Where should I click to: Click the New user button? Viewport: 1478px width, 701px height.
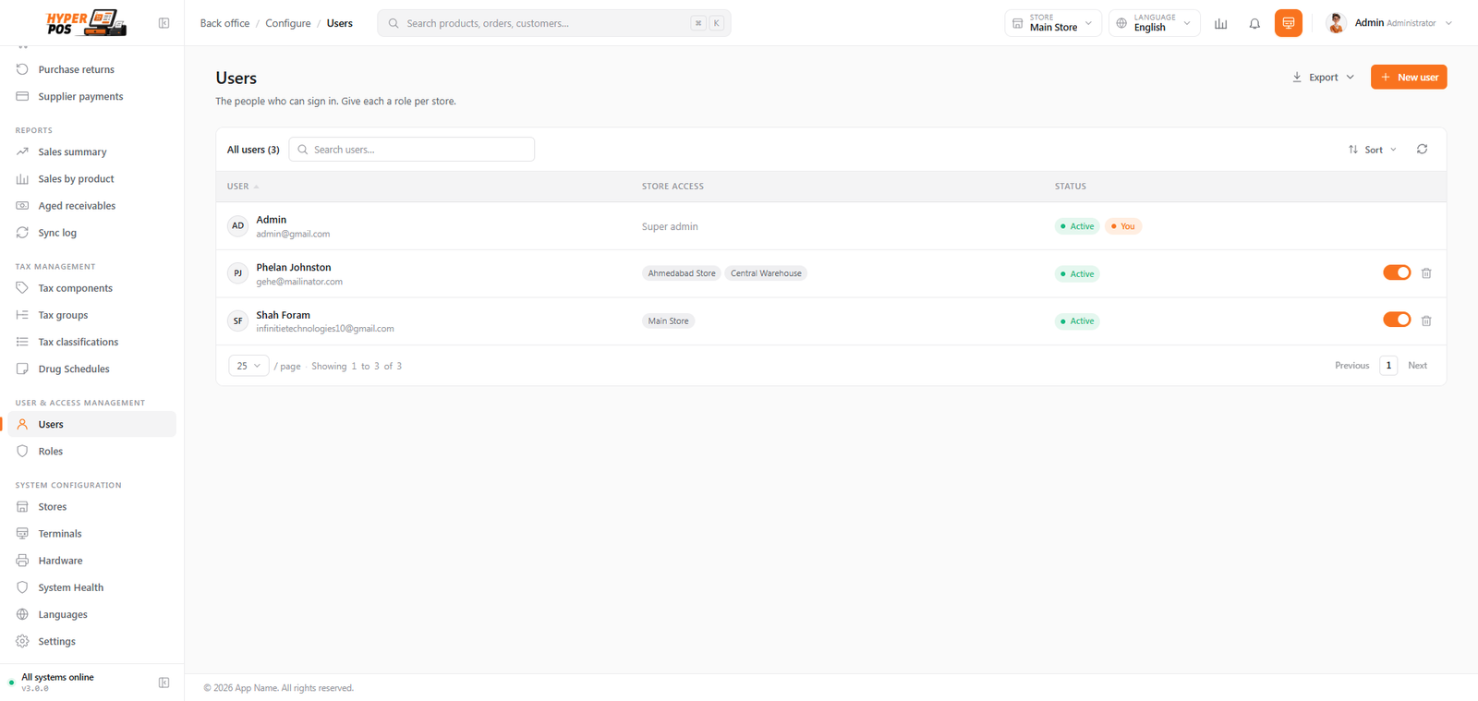tap(1409, 78)
